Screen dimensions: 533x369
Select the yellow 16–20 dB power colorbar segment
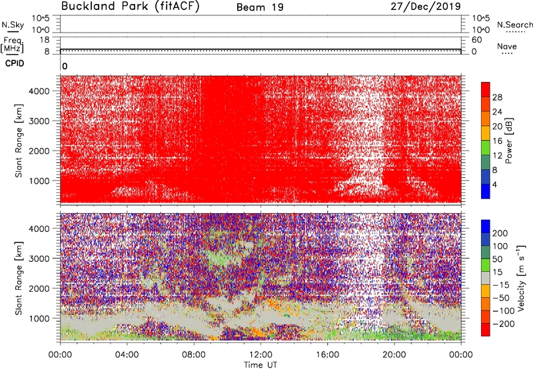pos(486,133)
